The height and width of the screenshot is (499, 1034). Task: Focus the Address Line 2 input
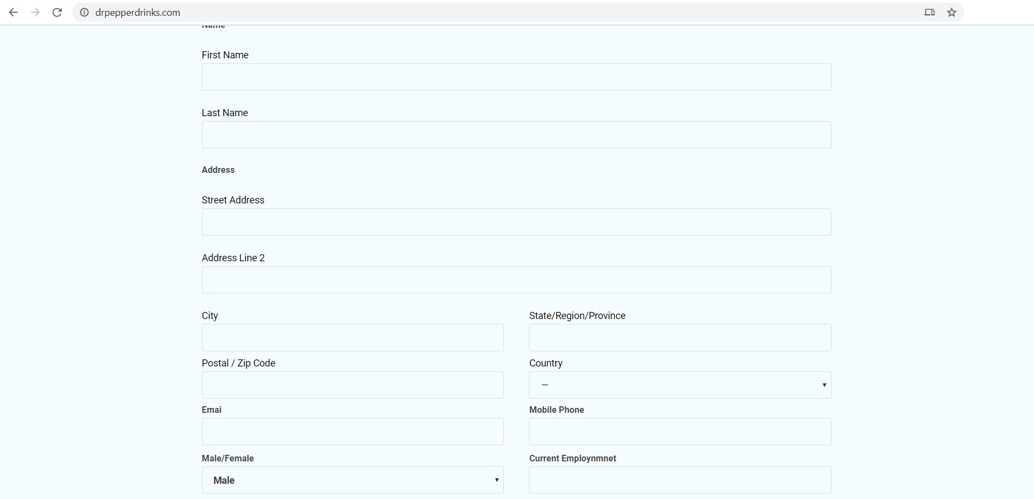pyautogui.click(x=516, y=280)
